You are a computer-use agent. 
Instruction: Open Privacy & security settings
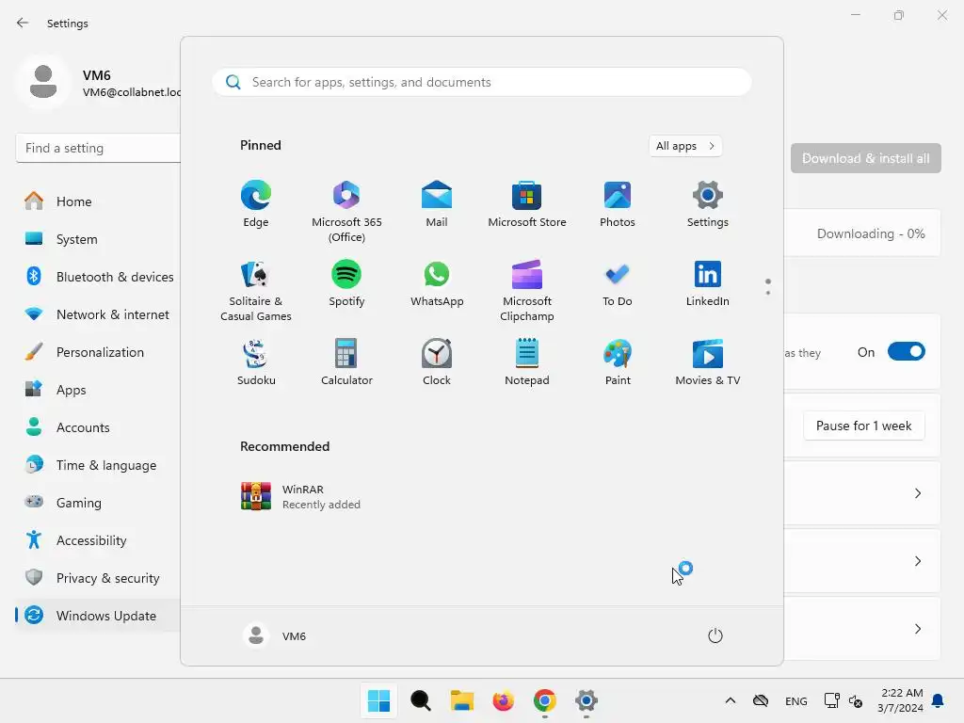coord(98,578)
